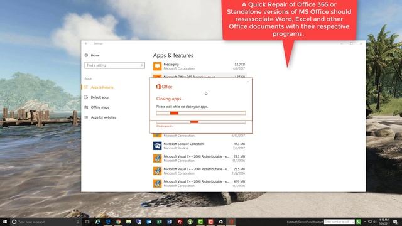The image size is (402, 226).
Task: Click the volume icon in system tray
Action: pyautogui.click(x=374, y=222)
